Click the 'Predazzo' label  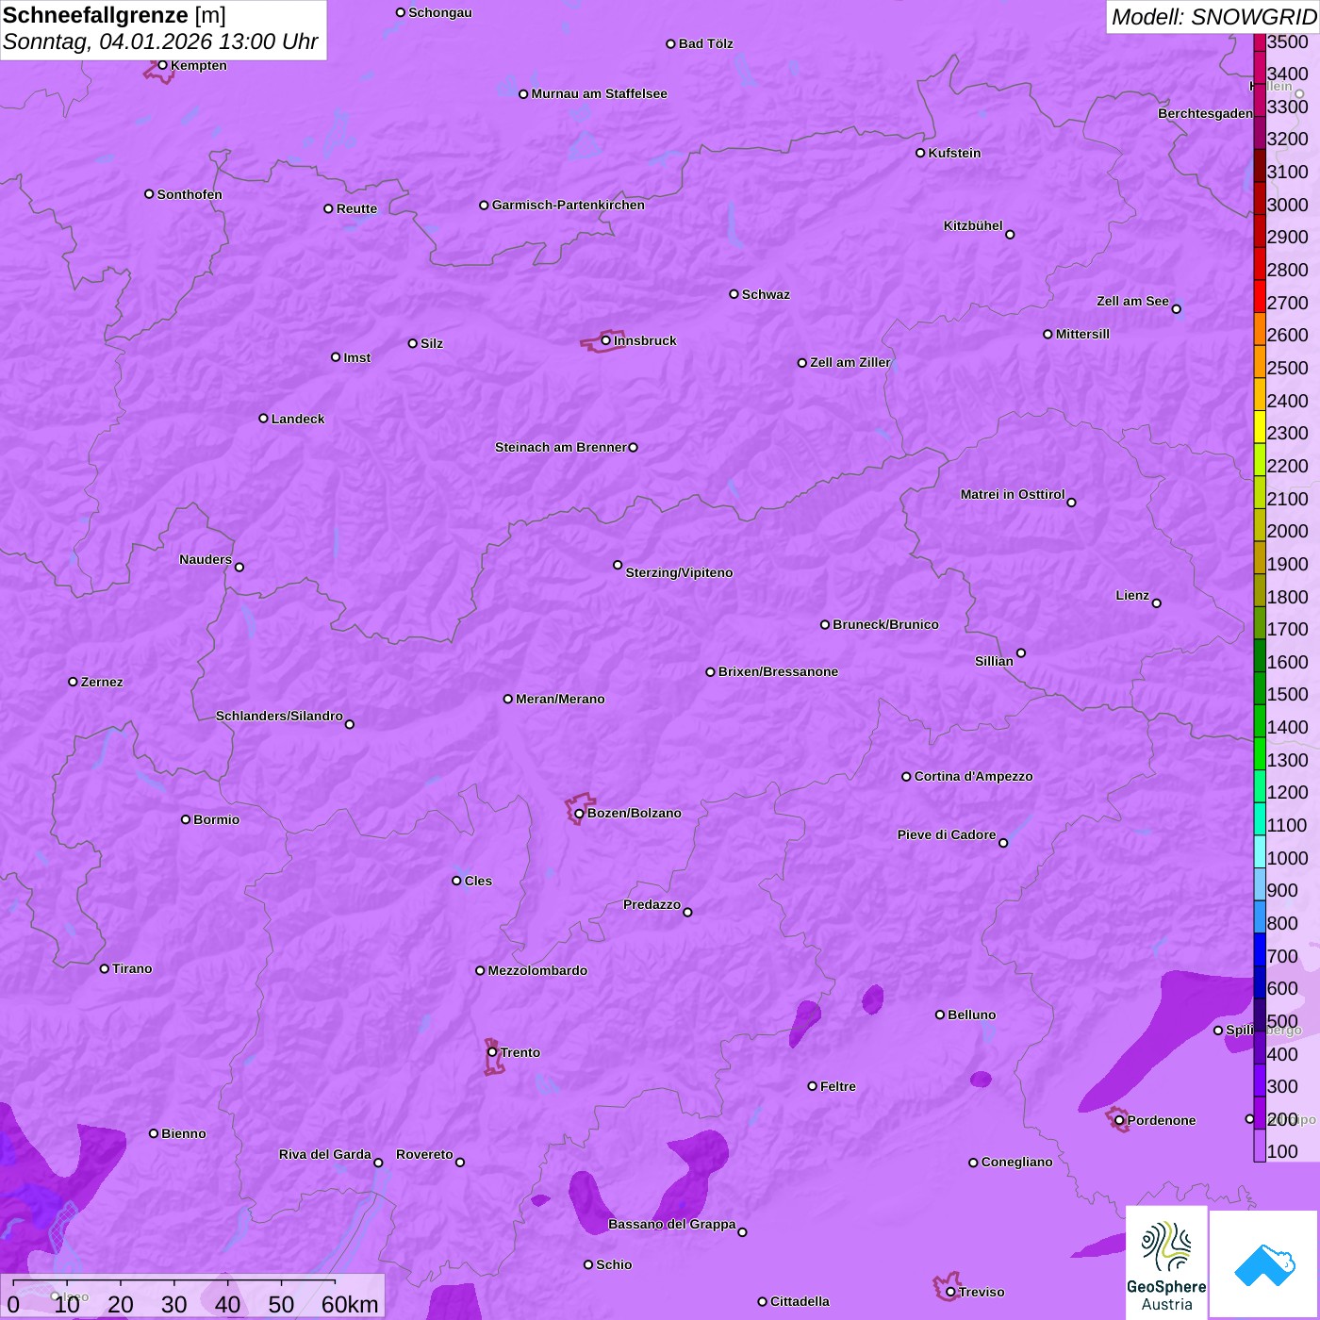(652, 904)
